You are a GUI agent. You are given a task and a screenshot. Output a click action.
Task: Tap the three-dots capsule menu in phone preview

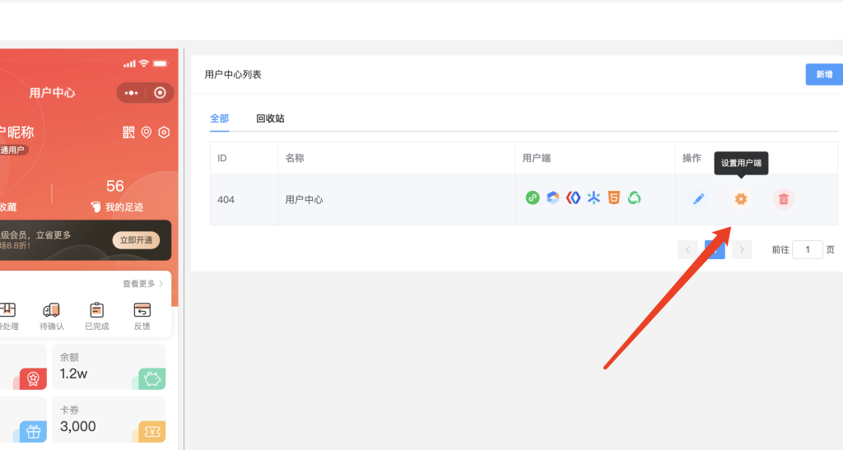click(x=131, y=93)
